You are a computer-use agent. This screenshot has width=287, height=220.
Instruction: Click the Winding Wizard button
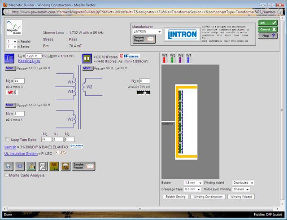[242, 197]
